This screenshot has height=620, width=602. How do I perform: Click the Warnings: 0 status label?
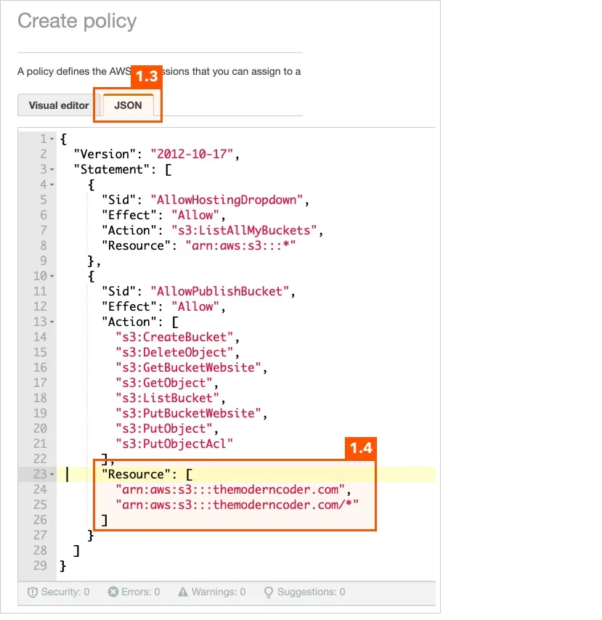tap(219, 592)
